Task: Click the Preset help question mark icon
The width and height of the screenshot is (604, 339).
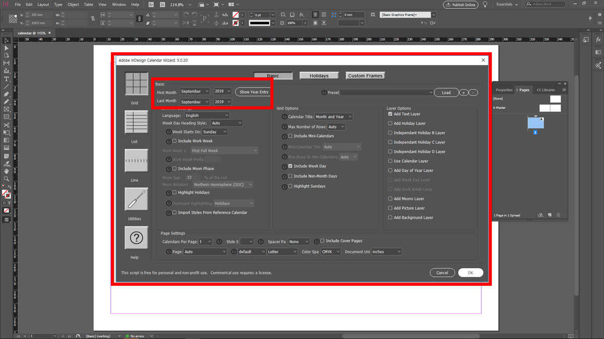Action: 324,92
